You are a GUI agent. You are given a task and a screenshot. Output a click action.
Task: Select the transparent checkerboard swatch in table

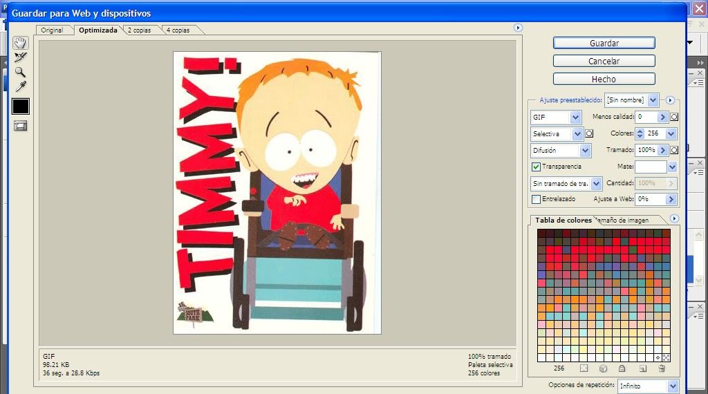tap(666, 357)
